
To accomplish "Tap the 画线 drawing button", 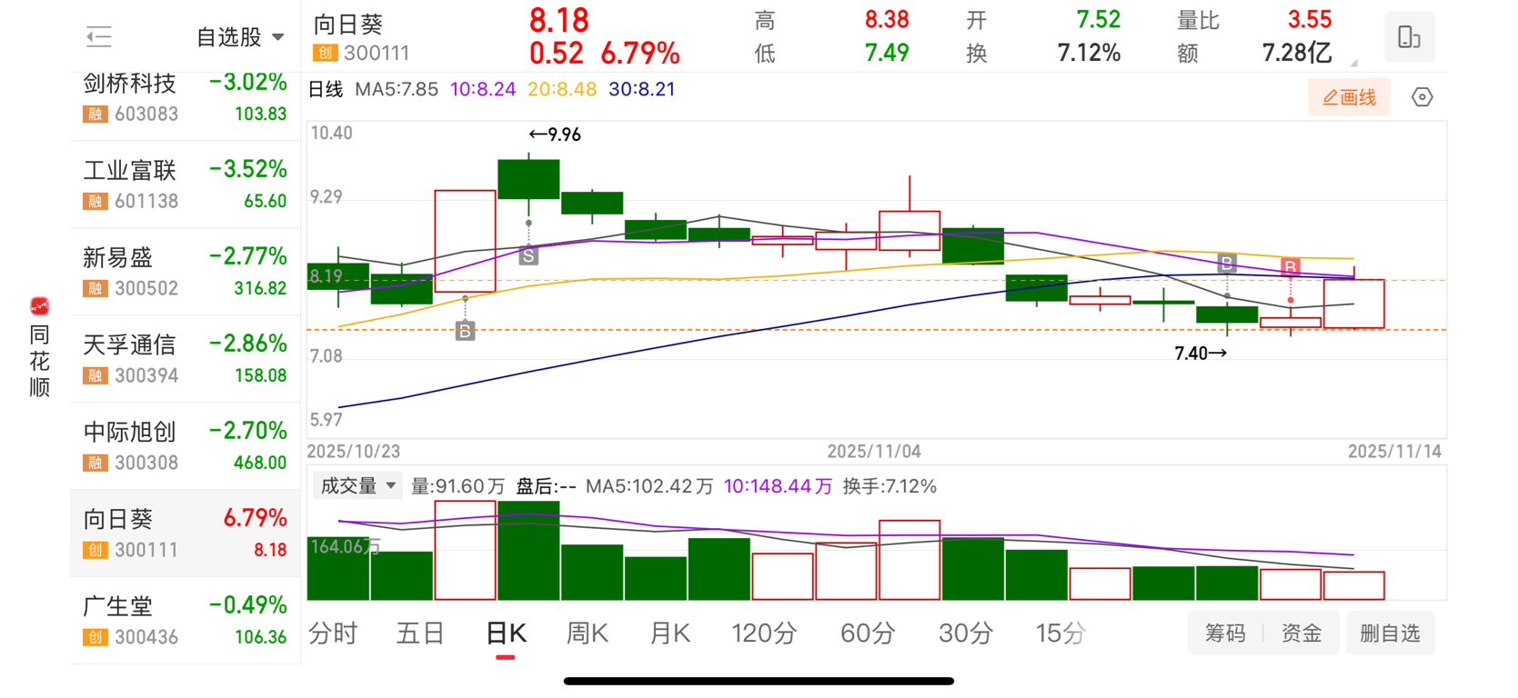I will point(1349,97).
